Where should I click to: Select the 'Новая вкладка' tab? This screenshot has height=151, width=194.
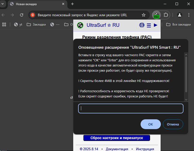point(37,4)
